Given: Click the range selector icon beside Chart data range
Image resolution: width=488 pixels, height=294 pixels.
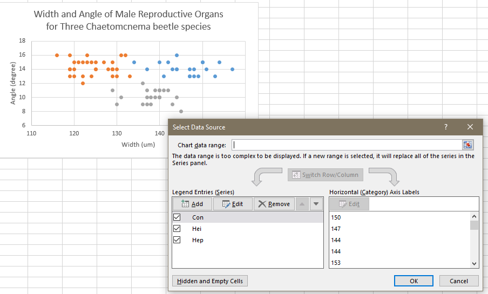Looking at the screenshot, I should (467, 145).
